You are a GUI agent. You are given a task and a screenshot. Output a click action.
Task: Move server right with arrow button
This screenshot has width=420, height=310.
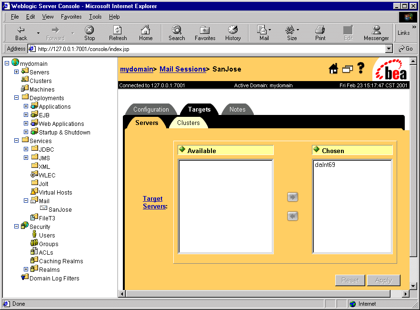coord(292,197)
